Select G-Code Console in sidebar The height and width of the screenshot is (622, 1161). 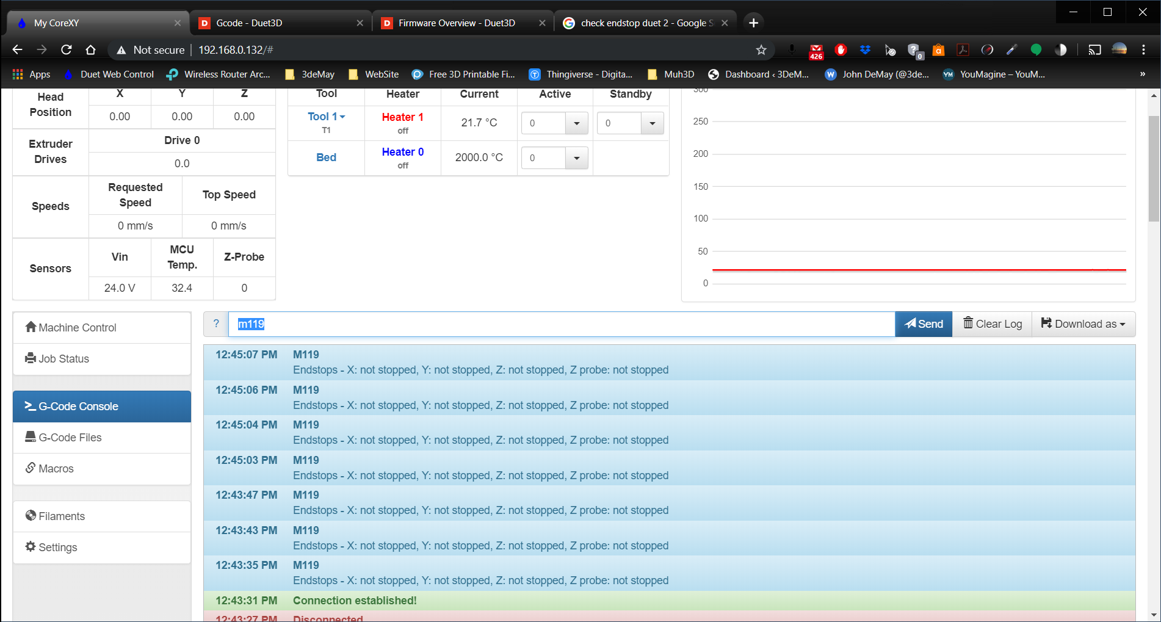[x=102, y=407]
